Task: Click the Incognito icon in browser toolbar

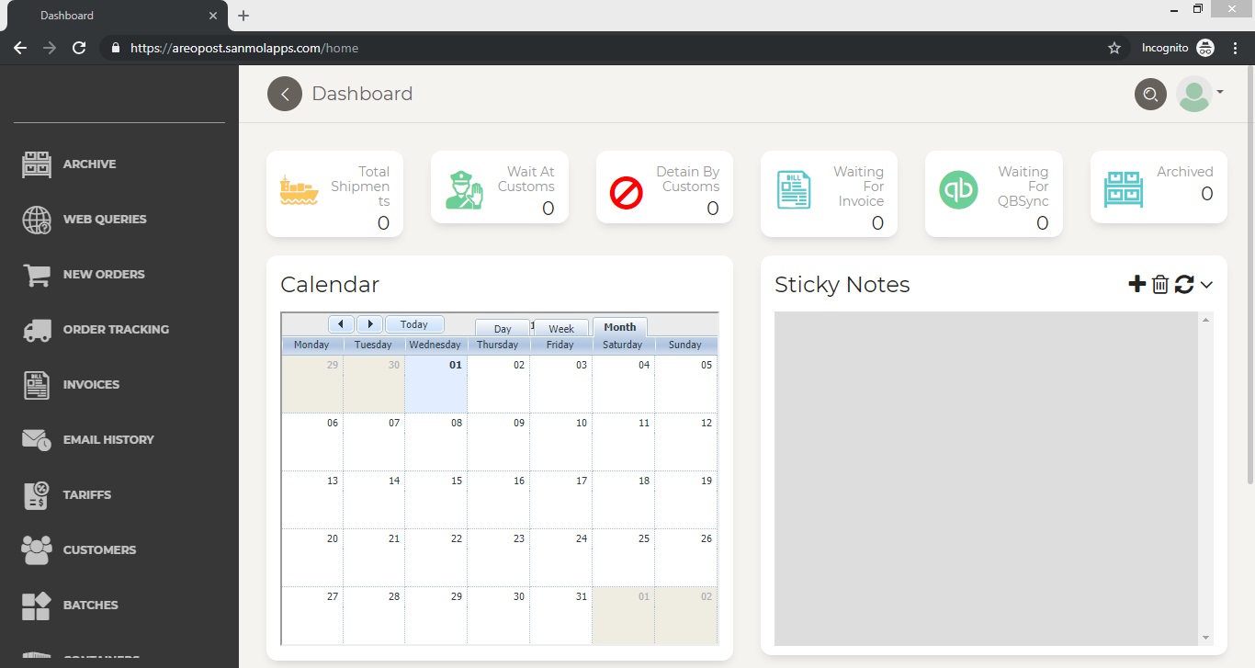Action: click(1205, 48)
